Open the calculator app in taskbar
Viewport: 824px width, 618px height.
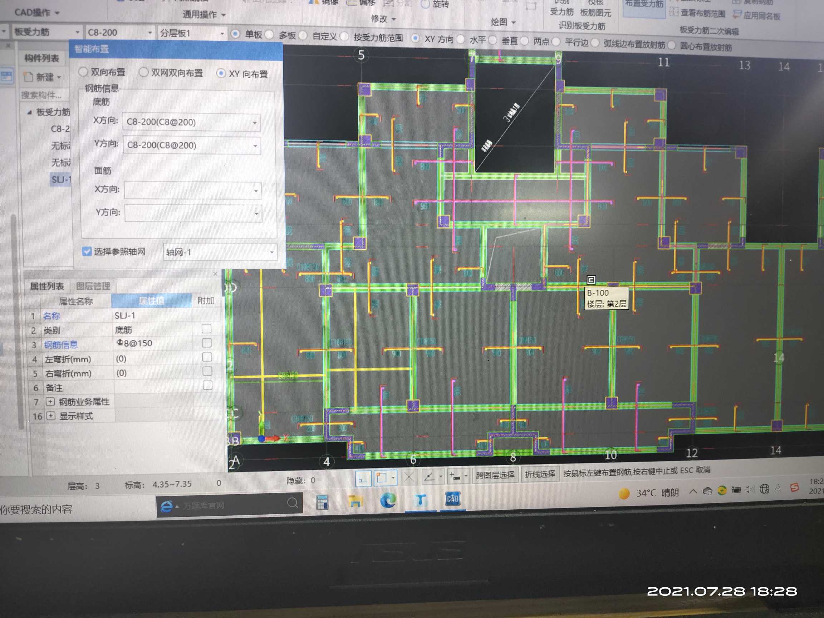[x=322, y=502]
